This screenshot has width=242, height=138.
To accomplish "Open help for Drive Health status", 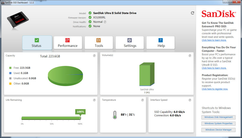I will click(x=105, y=22).
